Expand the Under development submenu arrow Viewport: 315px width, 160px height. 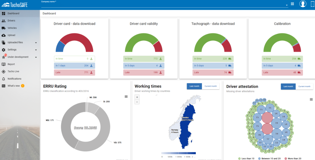[x=36, y=57]
